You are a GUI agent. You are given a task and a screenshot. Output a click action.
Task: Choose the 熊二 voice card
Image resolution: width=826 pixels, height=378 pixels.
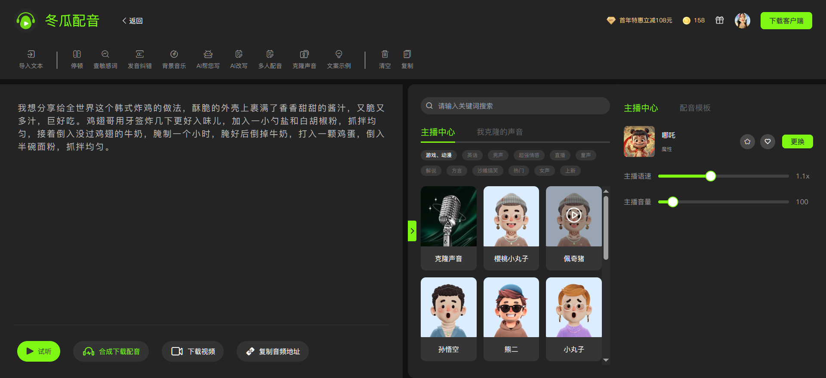pos(511,319)
